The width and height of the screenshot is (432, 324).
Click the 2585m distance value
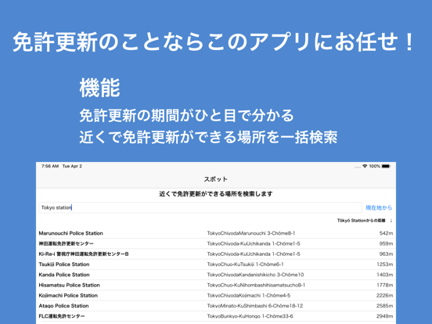pyautogui.click(x=385, y=306)
